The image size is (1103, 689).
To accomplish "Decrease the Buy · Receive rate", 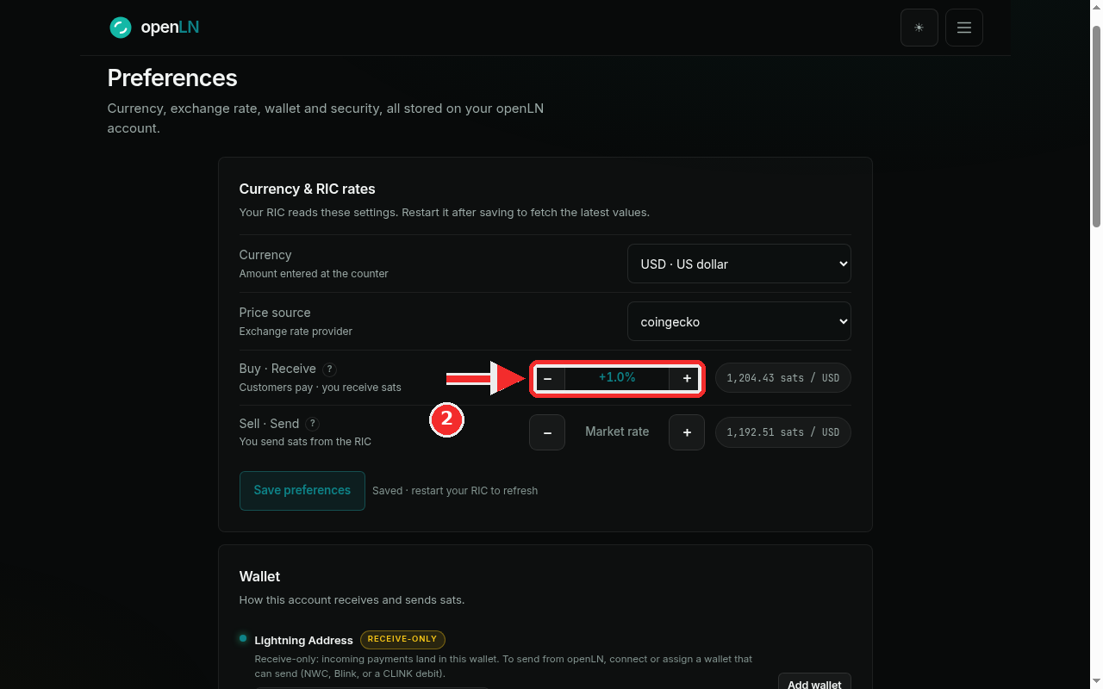I will click(548, 378).
